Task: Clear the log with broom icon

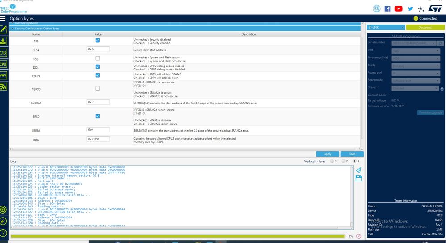Action: tap(358, 170)
